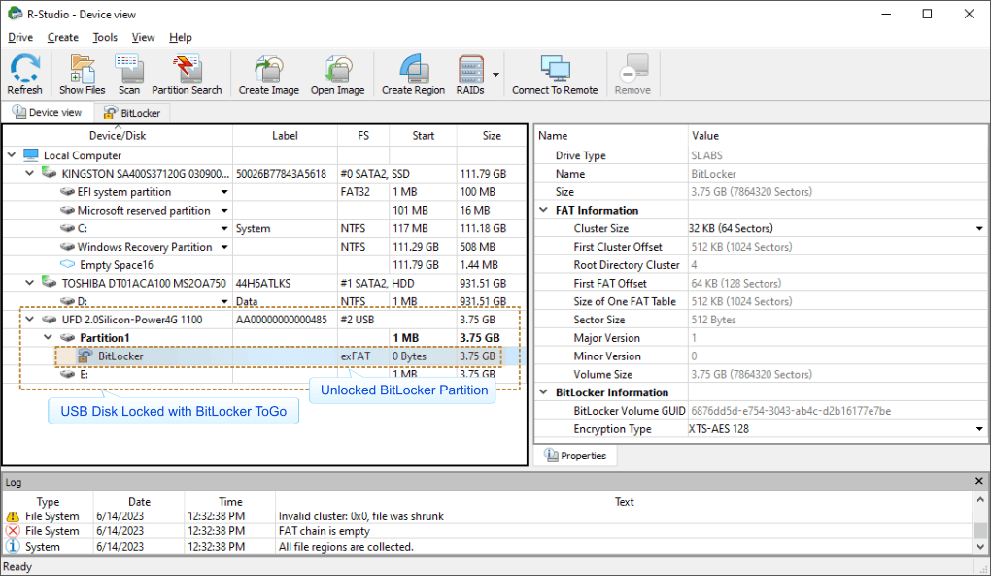Select the Local Computer node icon
The width and height of the screenshot is (991, 576).
pos(31,155)
